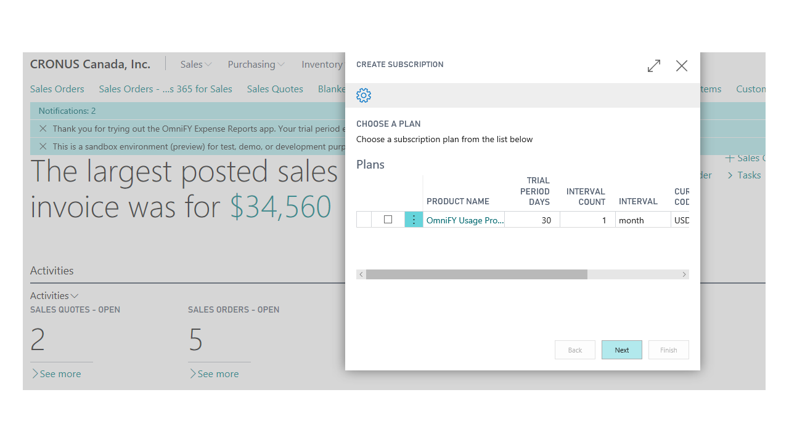Click the Next button
Viewport: 789px width, 443px height.
pos(621,350)
